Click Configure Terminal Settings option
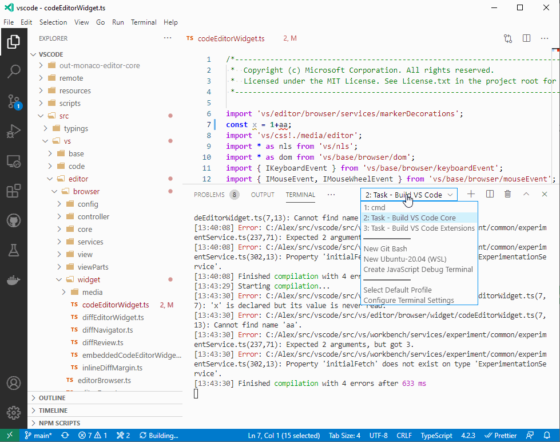This screenshot has width=560, height=442. tap(419, 301)
